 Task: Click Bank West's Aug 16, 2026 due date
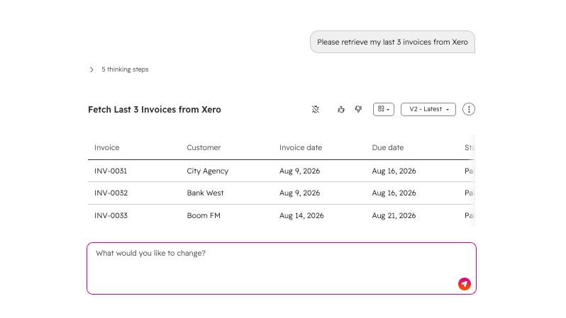click(x=394, y=193)
